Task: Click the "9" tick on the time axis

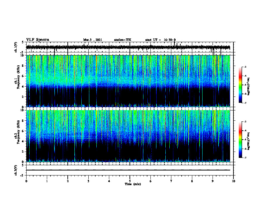Action: coord(213,181)
